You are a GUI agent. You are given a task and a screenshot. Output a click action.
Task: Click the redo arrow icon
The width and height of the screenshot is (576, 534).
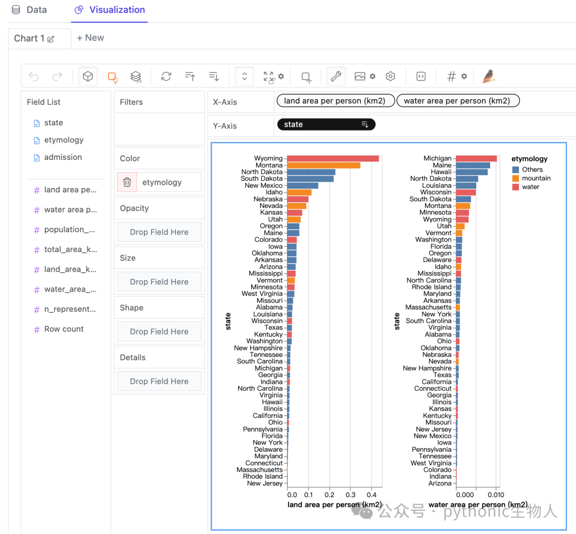pyautogui.click(x=57, y=76)
